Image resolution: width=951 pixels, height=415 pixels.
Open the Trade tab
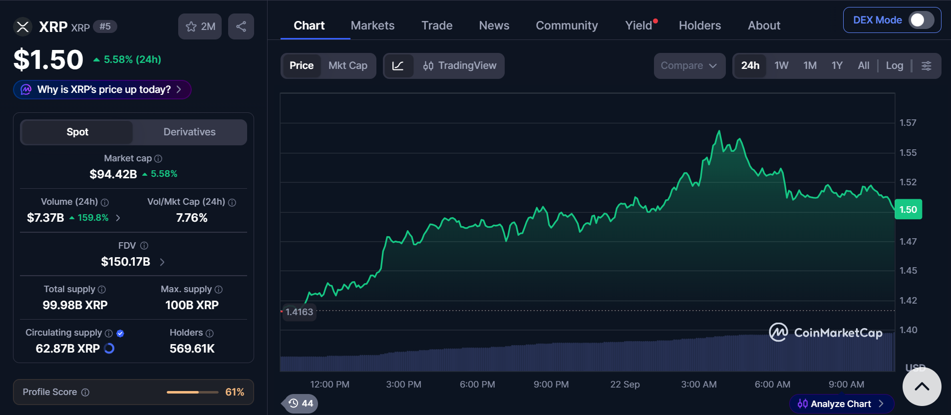pyautogui.click(x=437, y=25)
